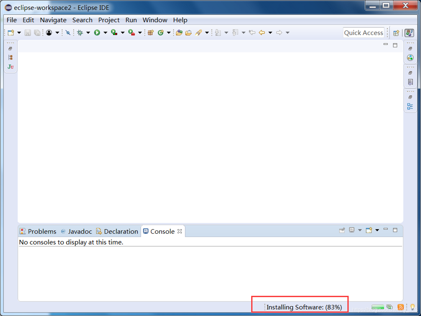Click the Open Console icon
This screenshot has height=316, width=421.
pyautogui.click(x=369, y=230)
